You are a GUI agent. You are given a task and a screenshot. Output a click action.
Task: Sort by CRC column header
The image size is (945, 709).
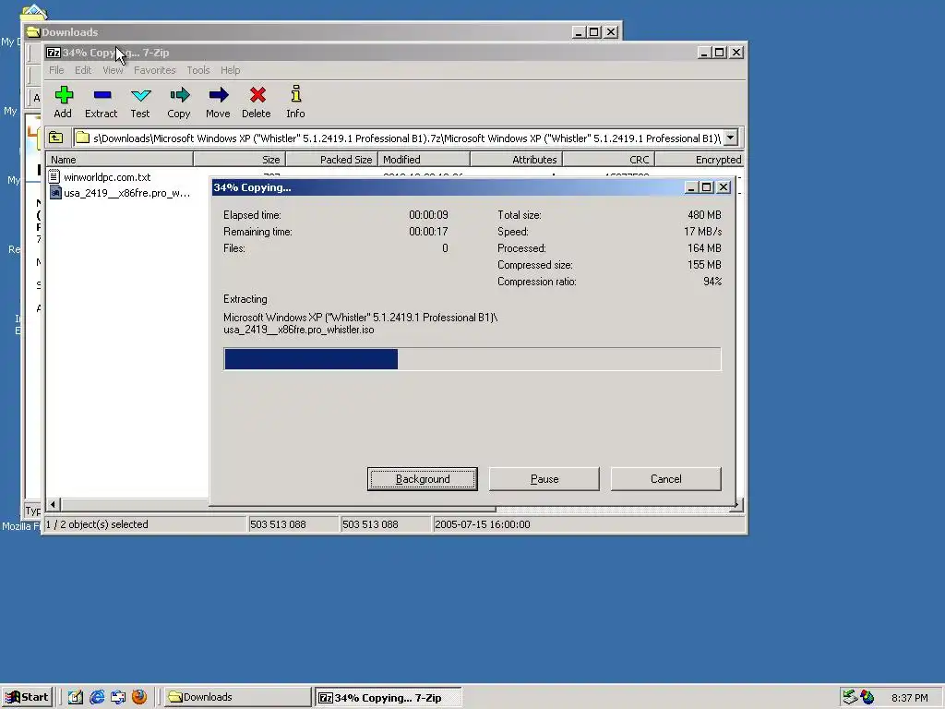[608, 159]
